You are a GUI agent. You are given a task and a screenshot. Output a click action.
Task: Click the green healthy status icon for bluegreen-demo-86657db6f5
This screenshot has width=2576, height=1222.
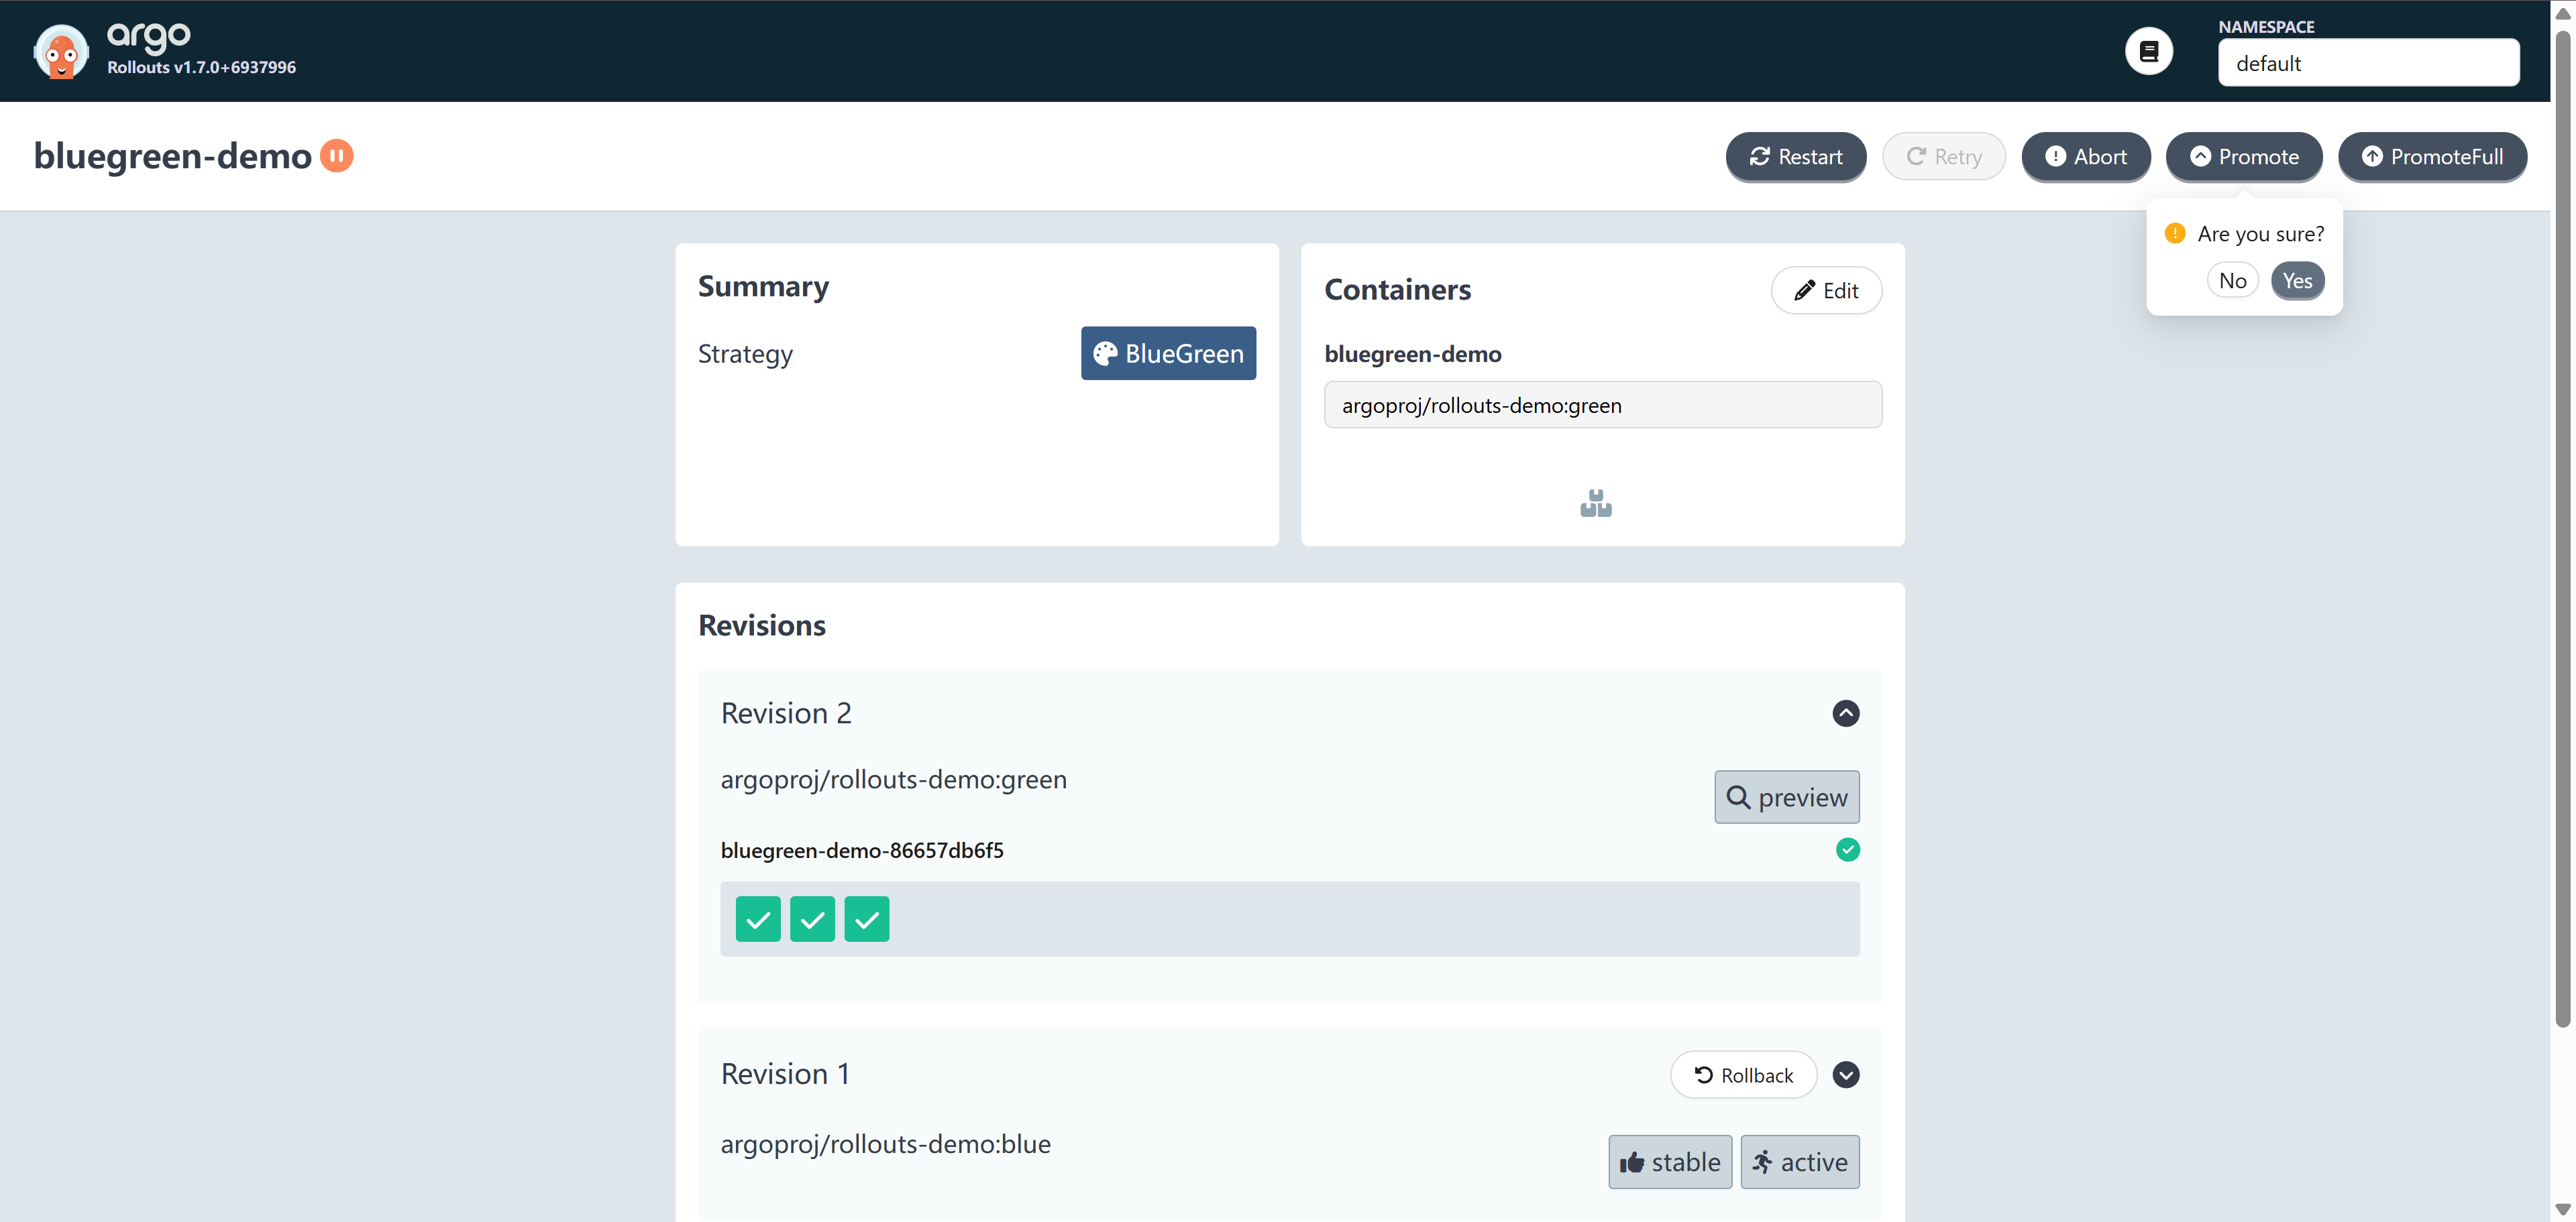click(x=1847, y=850)
